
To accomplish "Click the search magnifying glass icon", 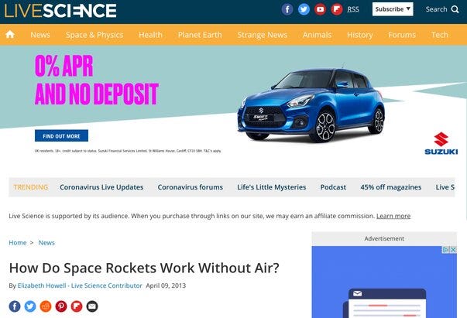I will click(x=455, y=9).
